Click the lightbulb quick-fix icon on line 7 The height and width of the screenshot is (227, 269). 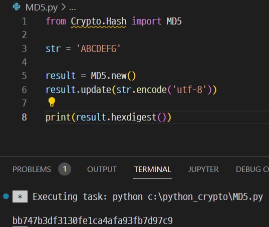[x=52, y=102]
